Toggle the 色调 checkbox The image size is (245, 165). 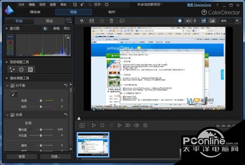click(x=13, y=115)
